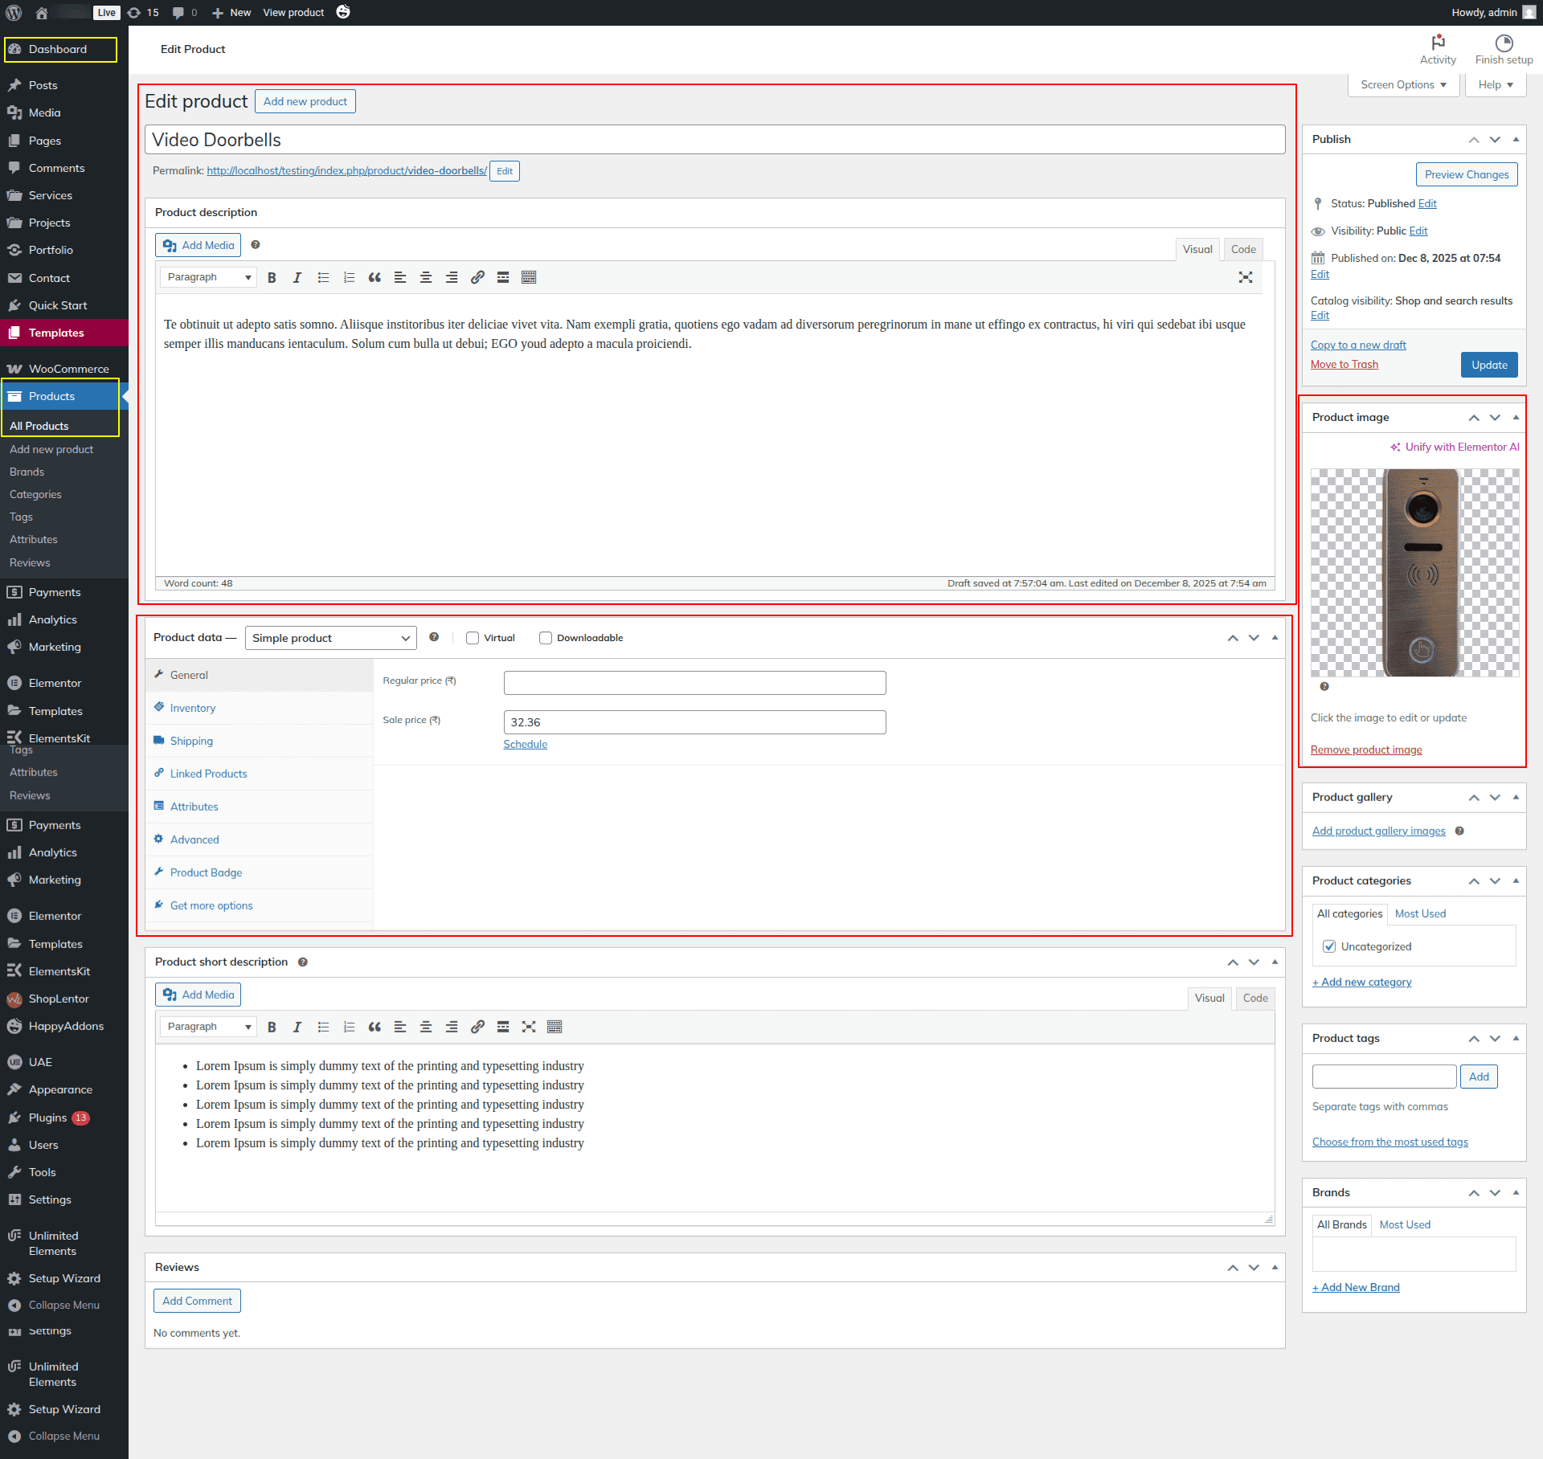The image size is (1543, 1459).
Task: Click bulleted list icon in short description
Action: coord(323,1027)
